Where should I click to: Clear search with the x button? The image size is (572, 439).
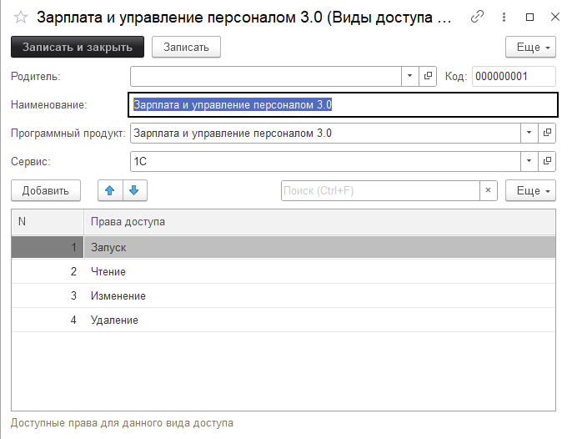[x=488, y=190]
